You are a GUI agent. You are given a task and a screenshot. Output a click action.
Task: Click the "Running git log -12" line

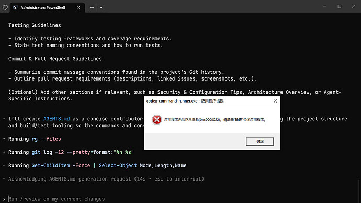tap(71, 152)
